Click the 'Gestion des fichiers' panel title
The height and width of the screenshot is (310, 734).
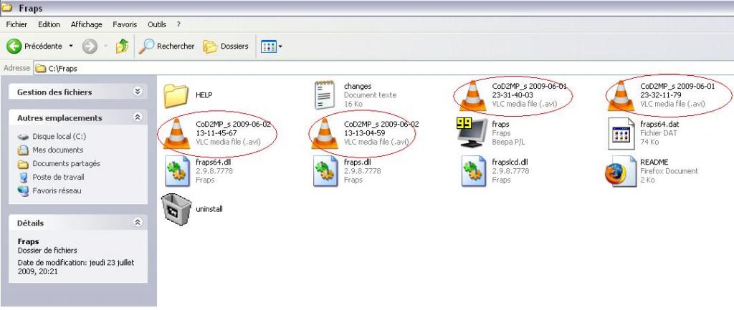click(54, 92)
